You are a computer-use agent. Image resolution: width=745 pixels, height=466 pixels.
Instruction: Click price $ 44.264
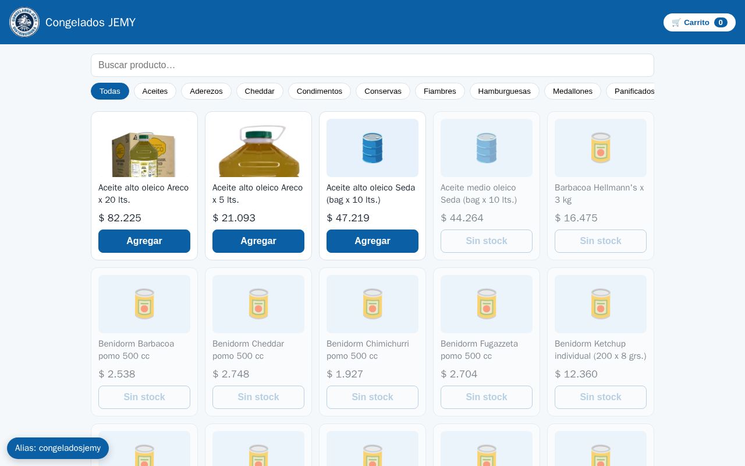coord(462,218)
